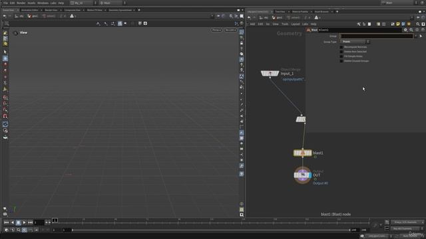Click the geo1 path segment in scene view

(33, 16)
